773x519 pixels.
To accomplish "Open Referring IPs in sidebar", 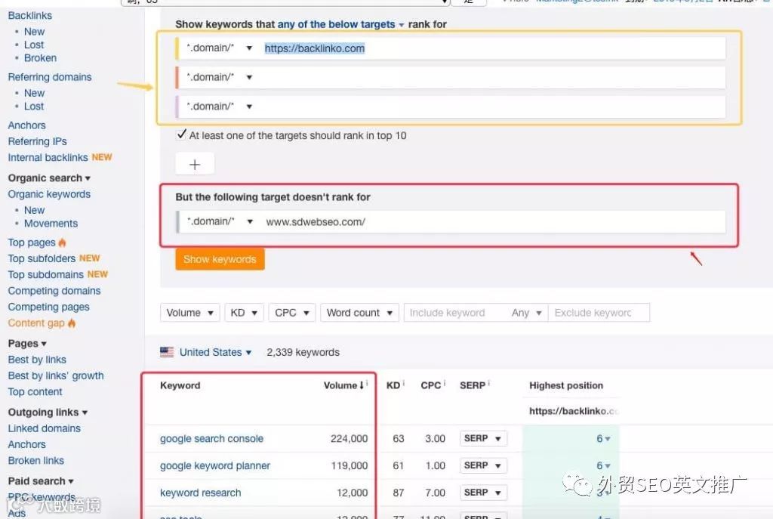I will [38, 141].
